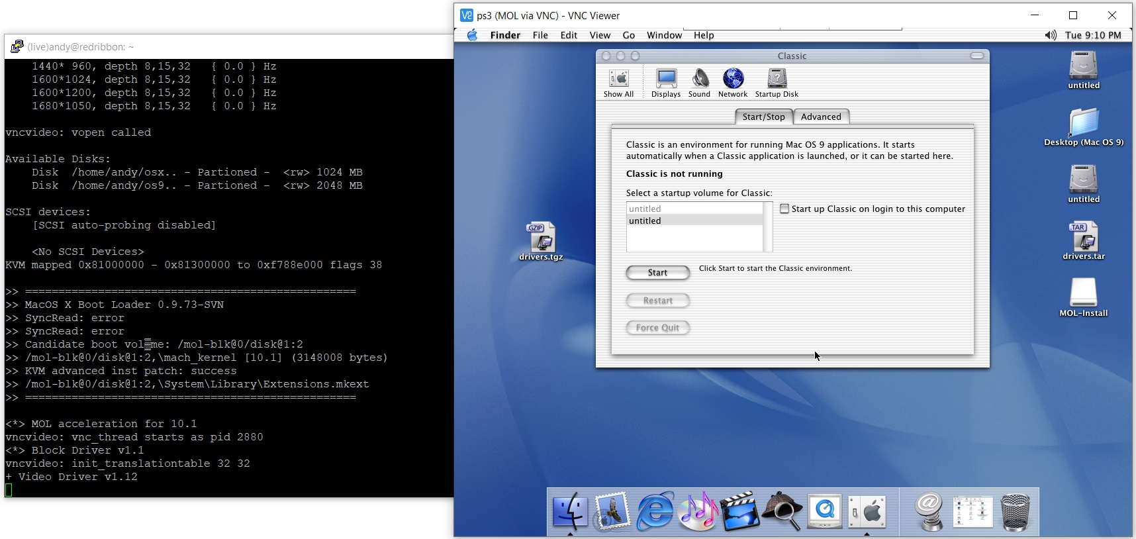Click the menu bar clock Tue 9:10 PM

click(1093, 35)
